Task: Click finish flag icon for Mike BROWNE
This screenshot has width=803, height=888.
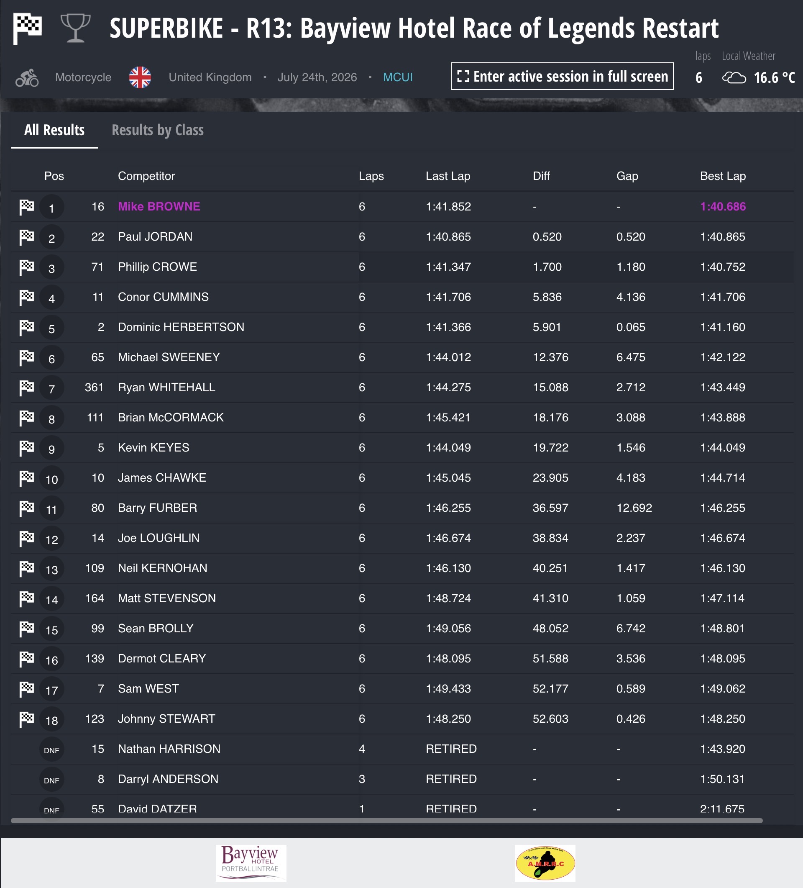Action: (26, 207)
